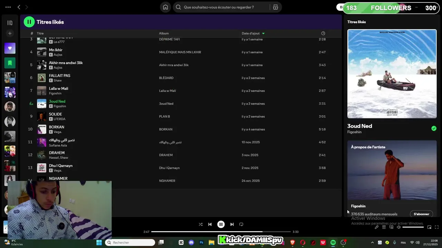Open the À propos de l'artiste card
Screen dimensions: 442x248
[392, 178]
